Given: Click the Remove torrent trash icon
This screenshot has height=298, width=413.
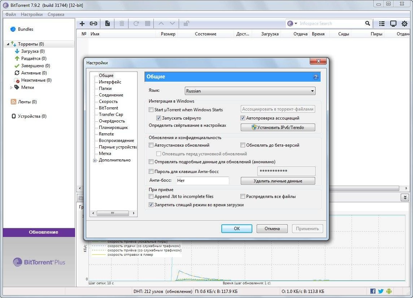Looking at the screenshot, I should tap(122, 23).
